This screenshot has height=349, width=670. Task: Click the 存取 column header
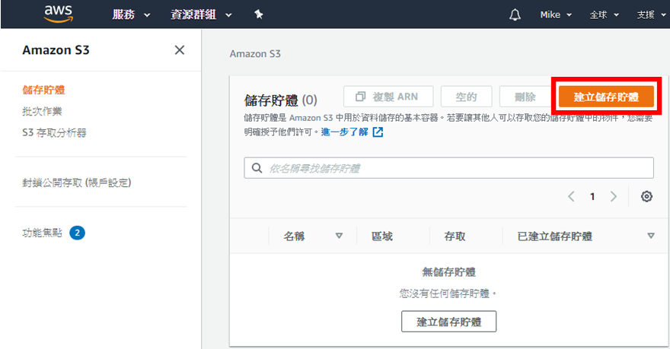point(455,236)
